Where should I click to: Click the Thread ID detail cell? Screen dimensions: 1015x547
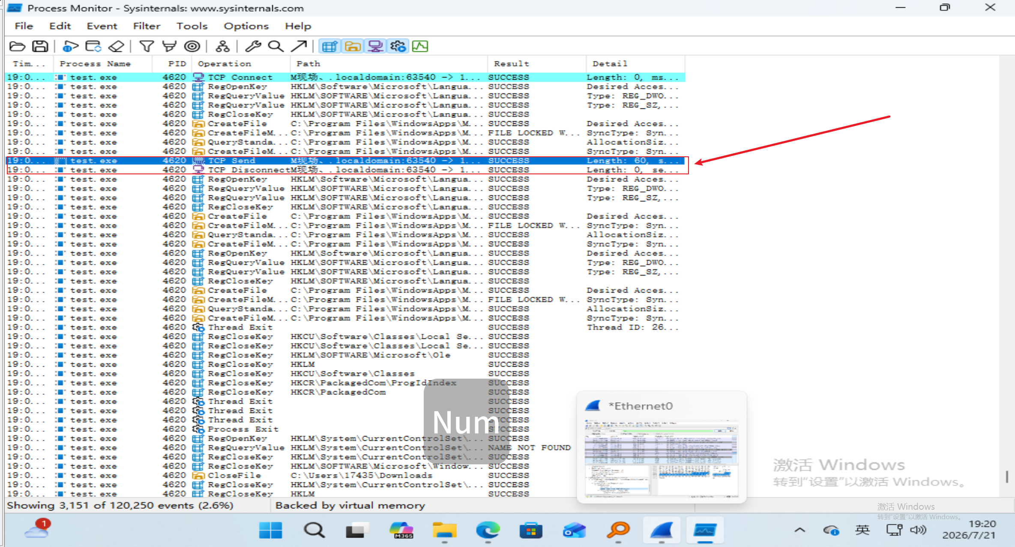(632, 327)
